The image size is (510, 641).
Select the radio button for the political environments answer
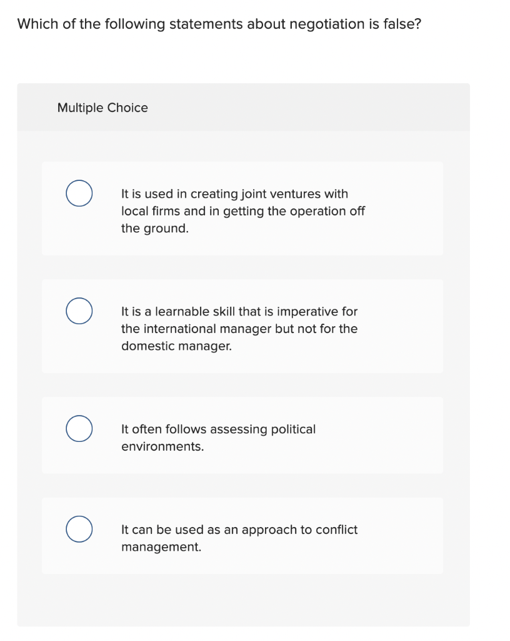click(x=79, y=429)
